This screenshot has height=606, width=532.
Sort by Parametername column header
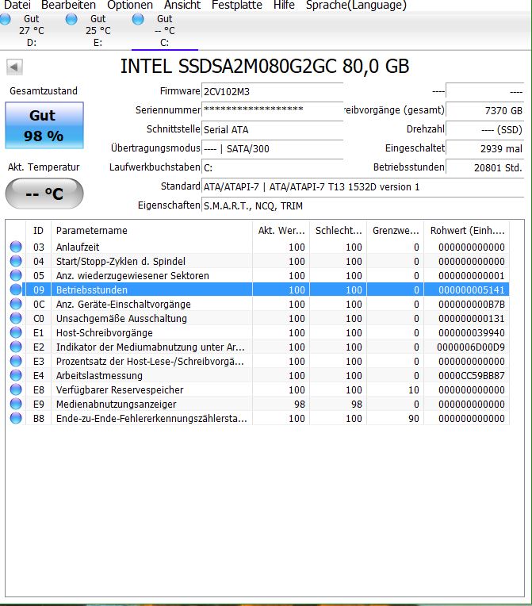pos(152,231)
